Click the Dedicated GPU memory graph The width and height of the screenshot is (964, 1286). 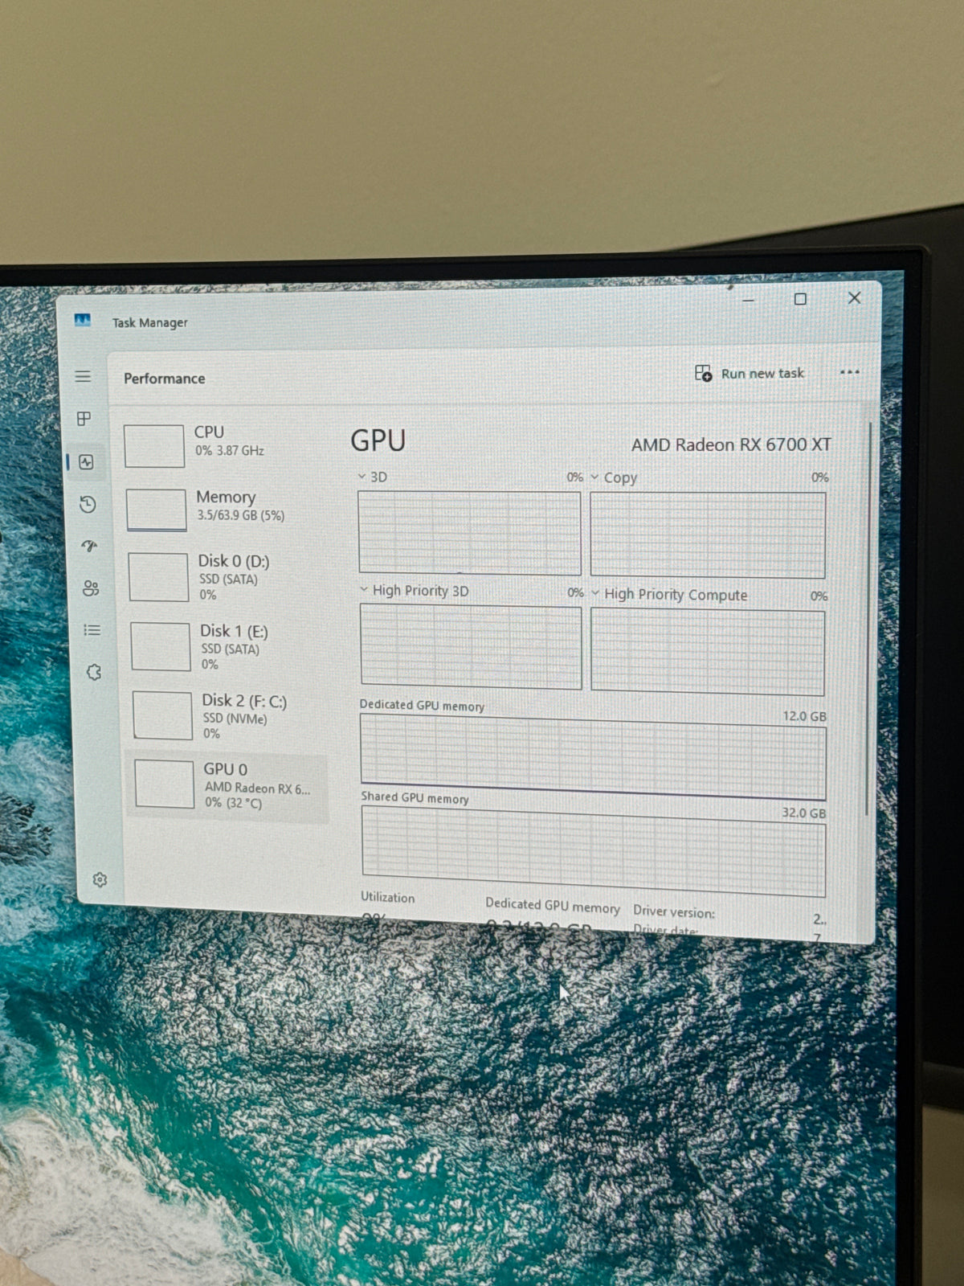tap(594, 758)
